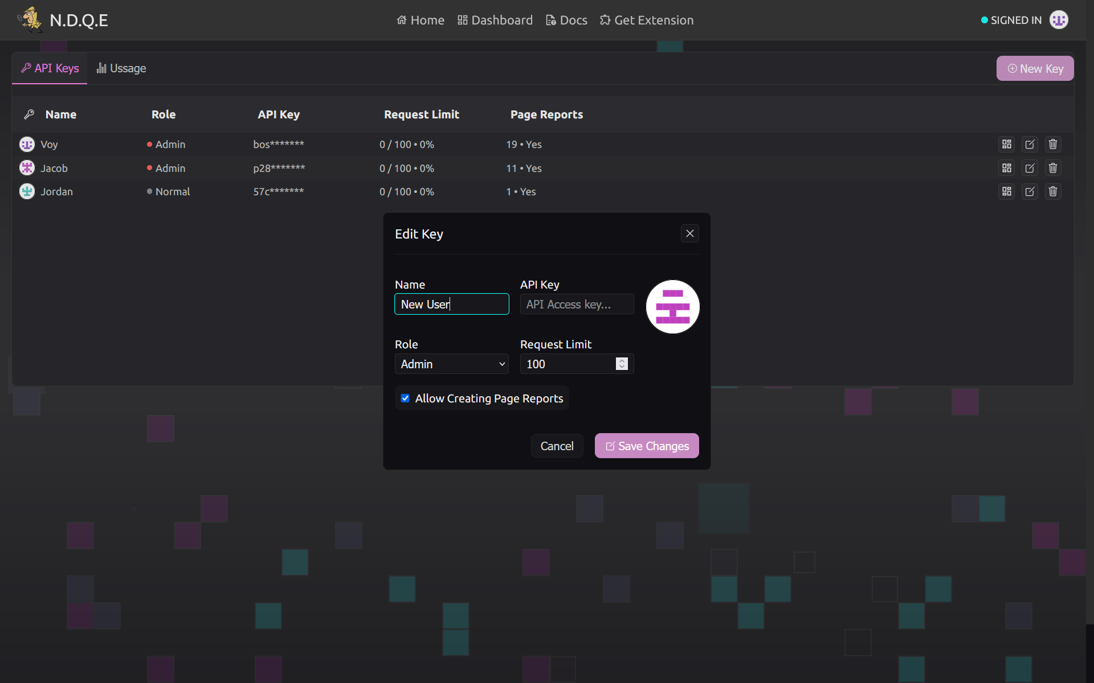Open dashboard grid icon for Jordan's row
This screenshot has width=1094, height=683.
tap(1007, 192)
